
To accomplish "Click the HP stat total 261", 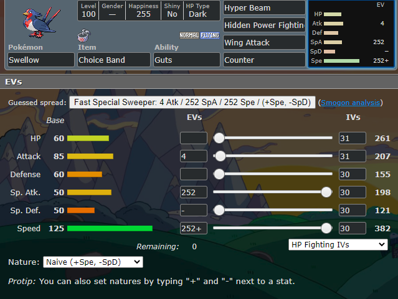I will pyautogui.click(x=382, y=139).
